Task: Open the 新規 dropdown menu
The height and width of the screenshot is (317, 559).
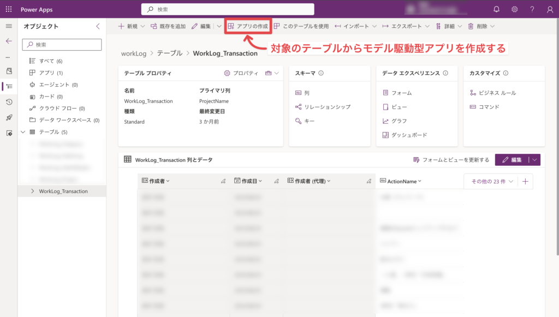Action: click(x=132, y=26)
